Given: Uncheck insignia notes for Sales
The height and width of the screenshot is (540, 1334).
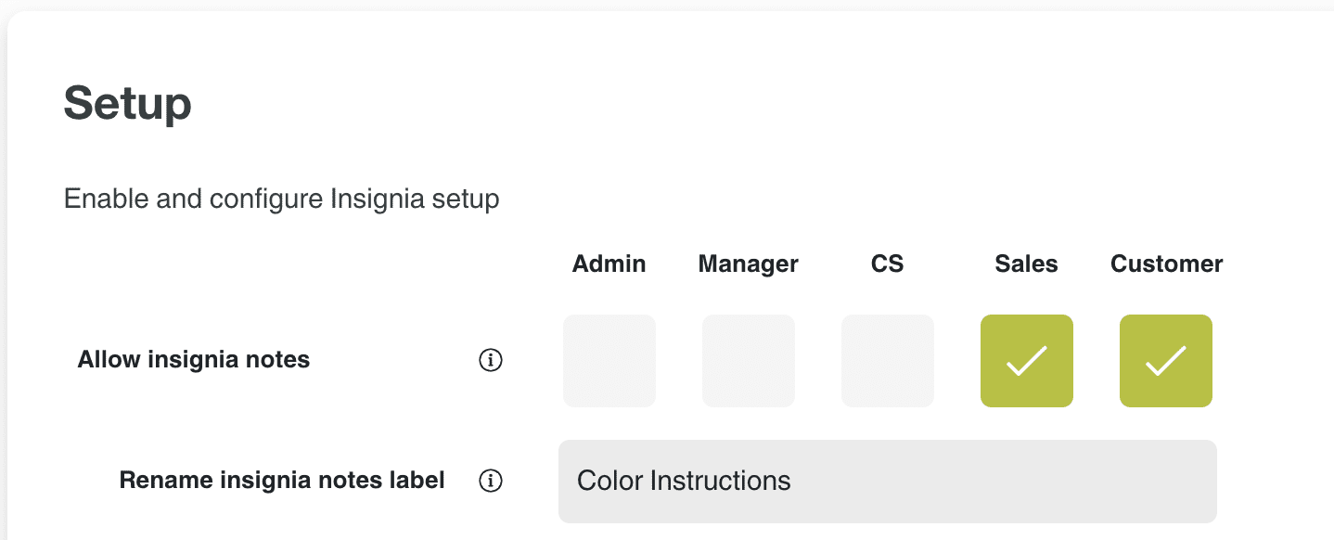Looking at the screenshot, I should pos(1027,361).
